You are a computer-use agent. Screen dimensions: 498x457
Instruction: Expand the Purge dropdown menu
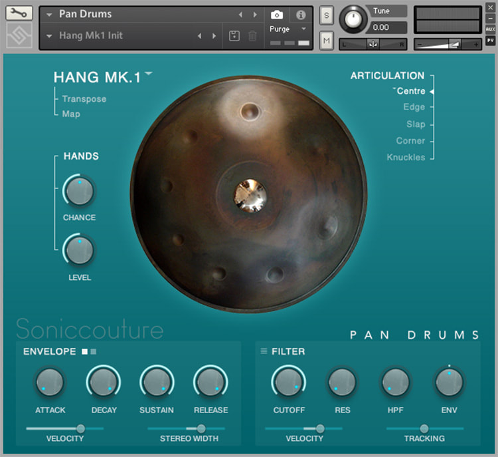tap(303, 29)
